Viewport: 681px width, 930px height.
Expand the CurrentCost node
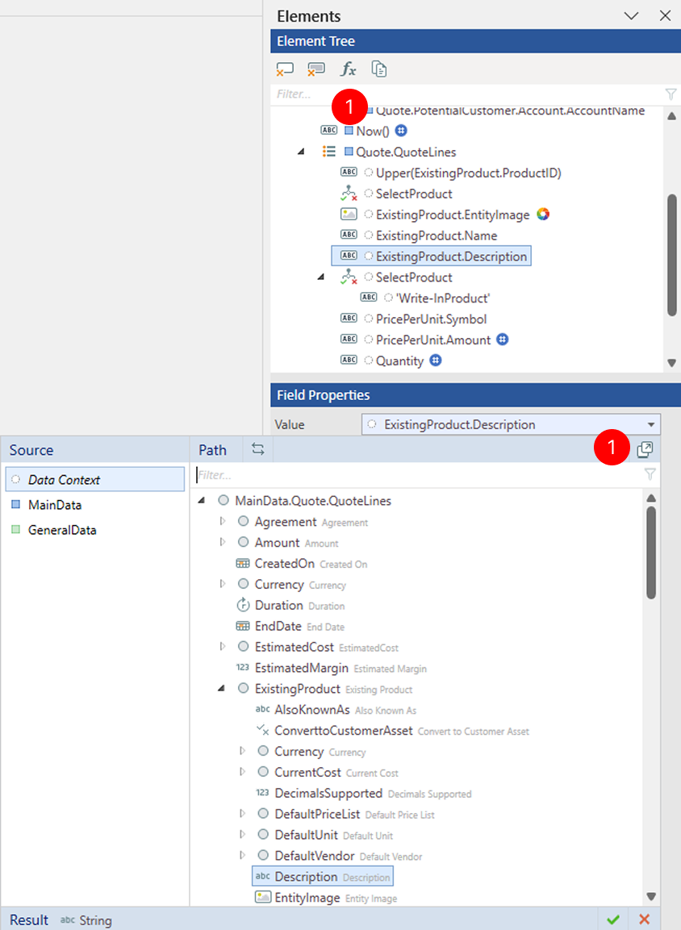pyautogui.click(x=242, y=772)
